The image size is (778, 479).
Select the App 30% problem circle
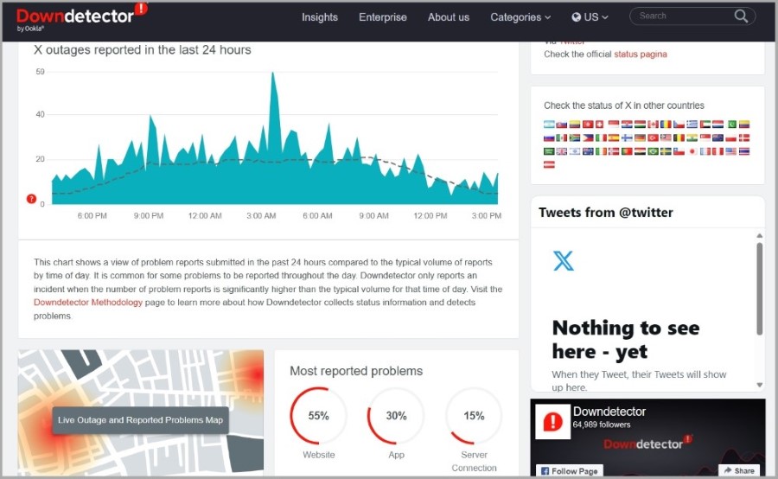pos(396,416)
